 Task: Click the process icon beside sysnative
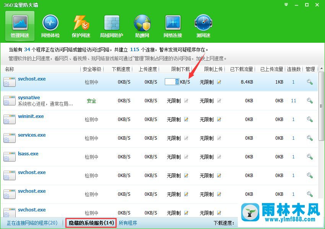[10, 101]
